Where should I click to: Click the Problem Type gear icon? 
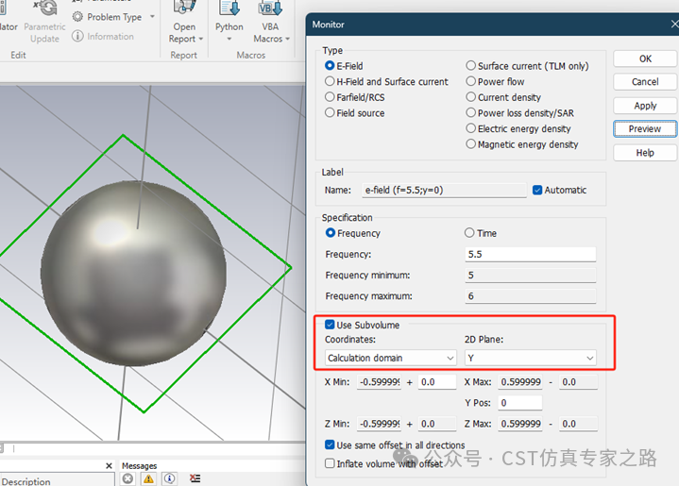click(77, 17)
